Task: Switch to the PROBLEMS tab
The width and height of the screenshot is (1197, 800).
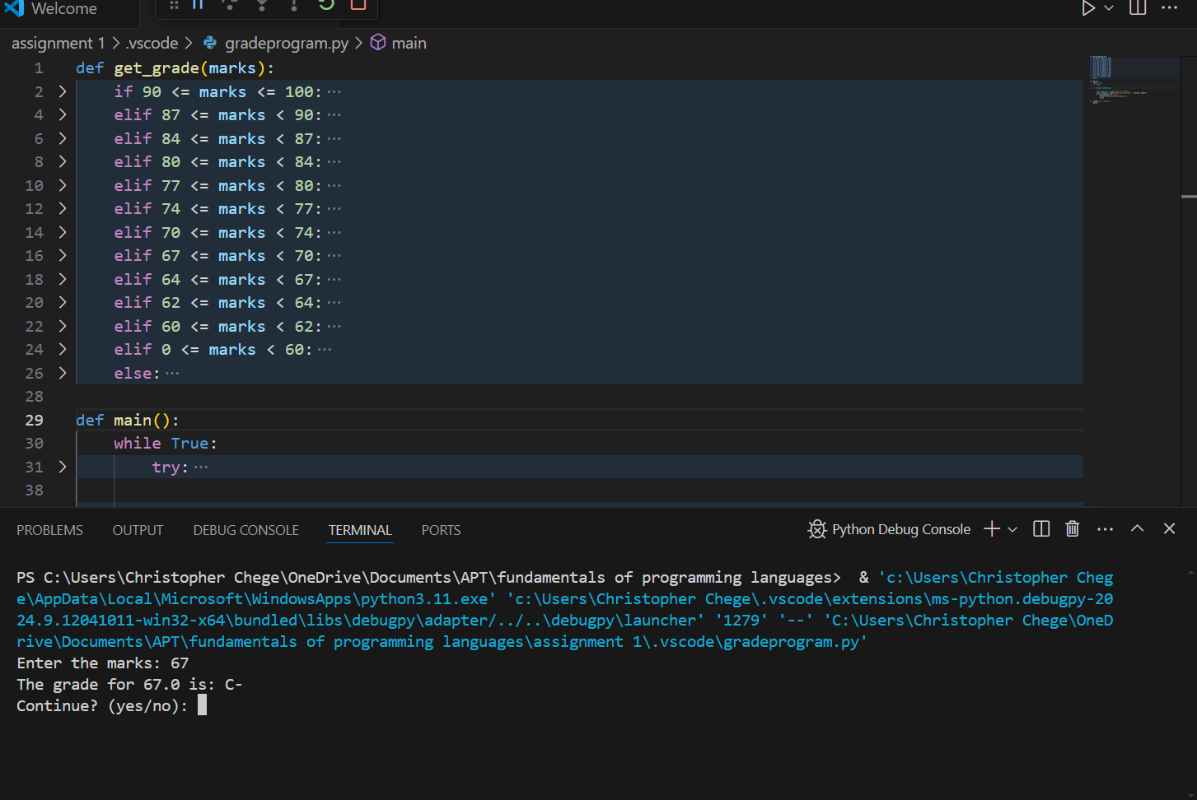Action: tap(49, 530)
